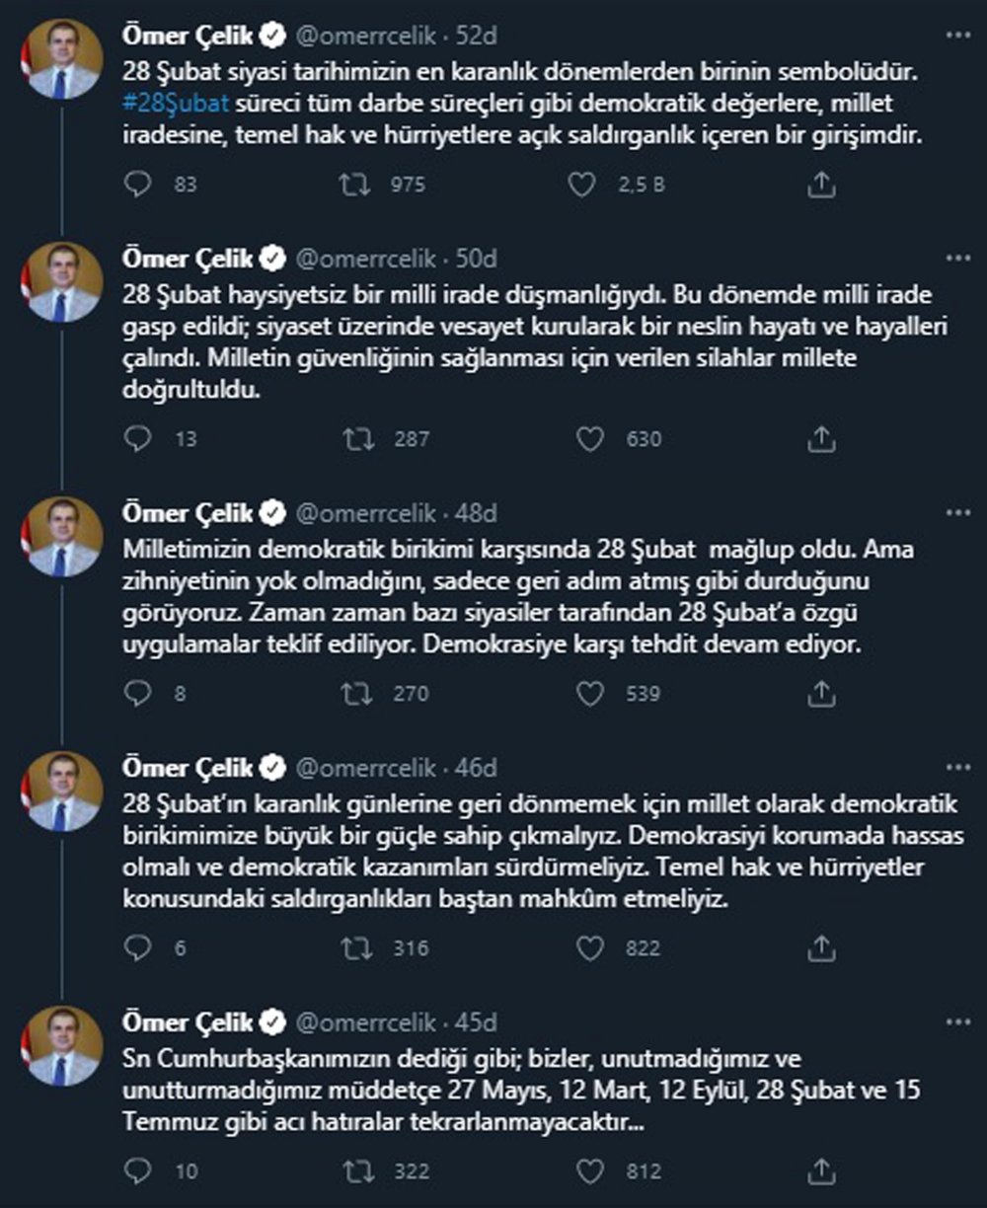
Task: Toggle the heart on the fourth tweet
Action: coord(589,948)
